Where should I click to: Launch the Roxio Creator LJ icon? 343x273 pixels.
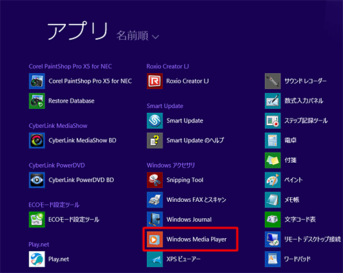tap(155, 81)
